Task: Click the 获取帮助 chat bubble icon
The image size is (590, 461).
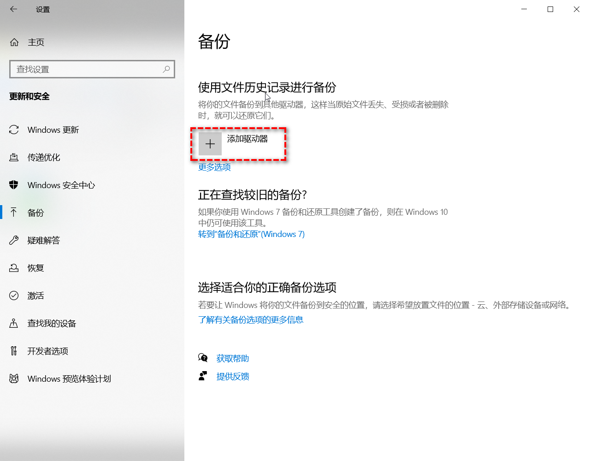Action: [203, 358]
